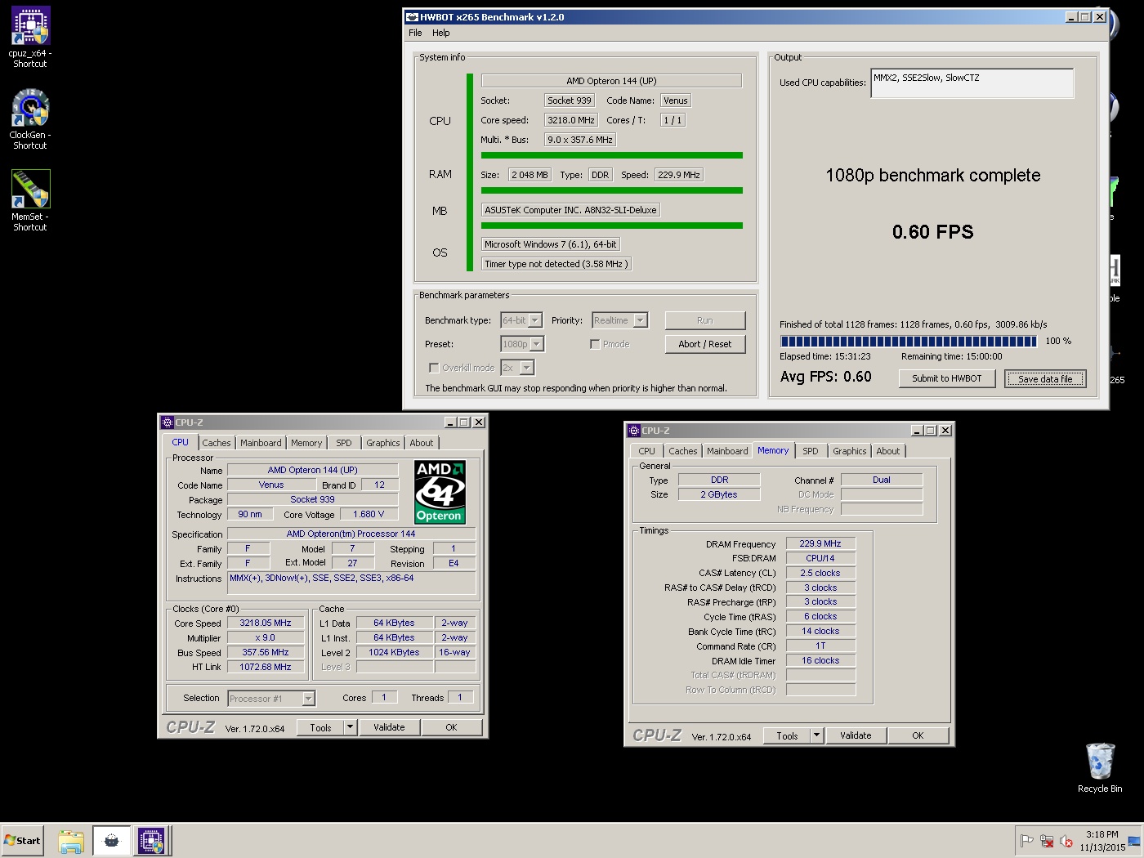The image size is (1144, 858).
Task: Click the network tray icon
Action: click(x=1047, y=841)
